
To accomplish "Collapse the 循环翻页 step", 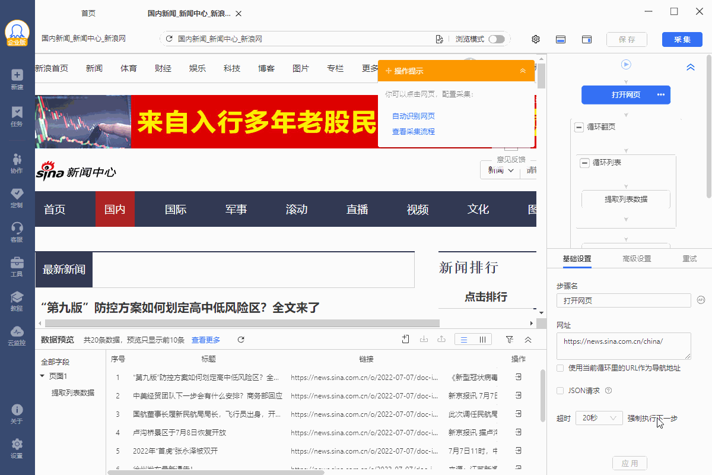I will (579, 127).
